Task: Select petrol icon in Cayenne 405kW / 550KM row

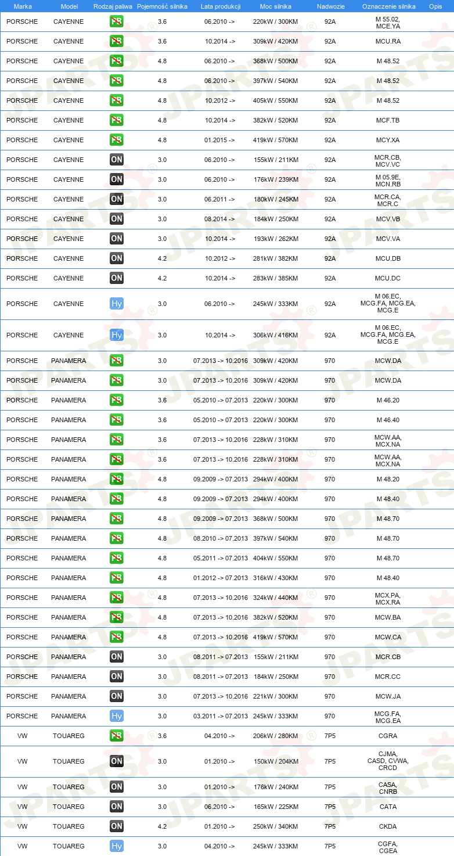Action: [x=117, y=100]
